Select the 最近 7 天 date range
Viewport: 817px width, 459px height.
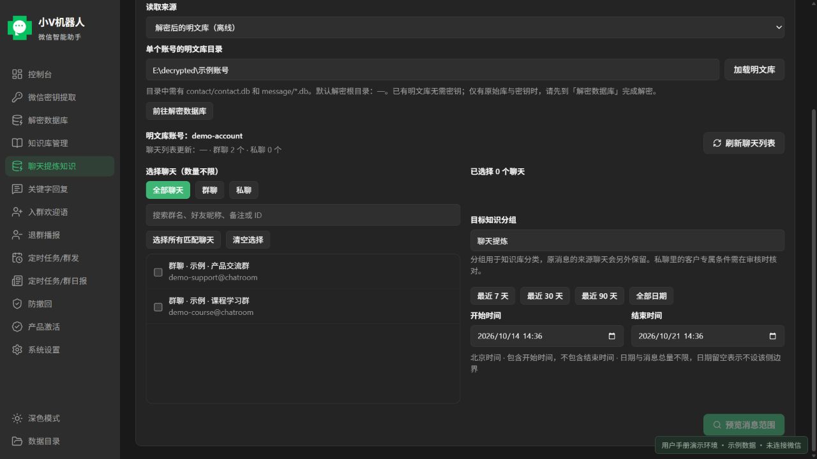pyautogui.click(x=493, y=296)
